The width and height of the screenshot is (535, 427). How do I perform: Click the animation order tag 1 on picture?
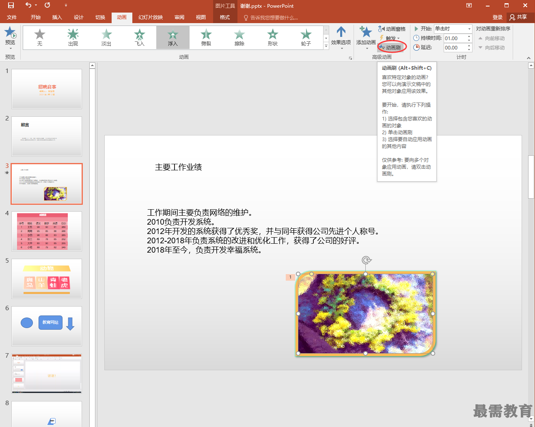[290, 277]
